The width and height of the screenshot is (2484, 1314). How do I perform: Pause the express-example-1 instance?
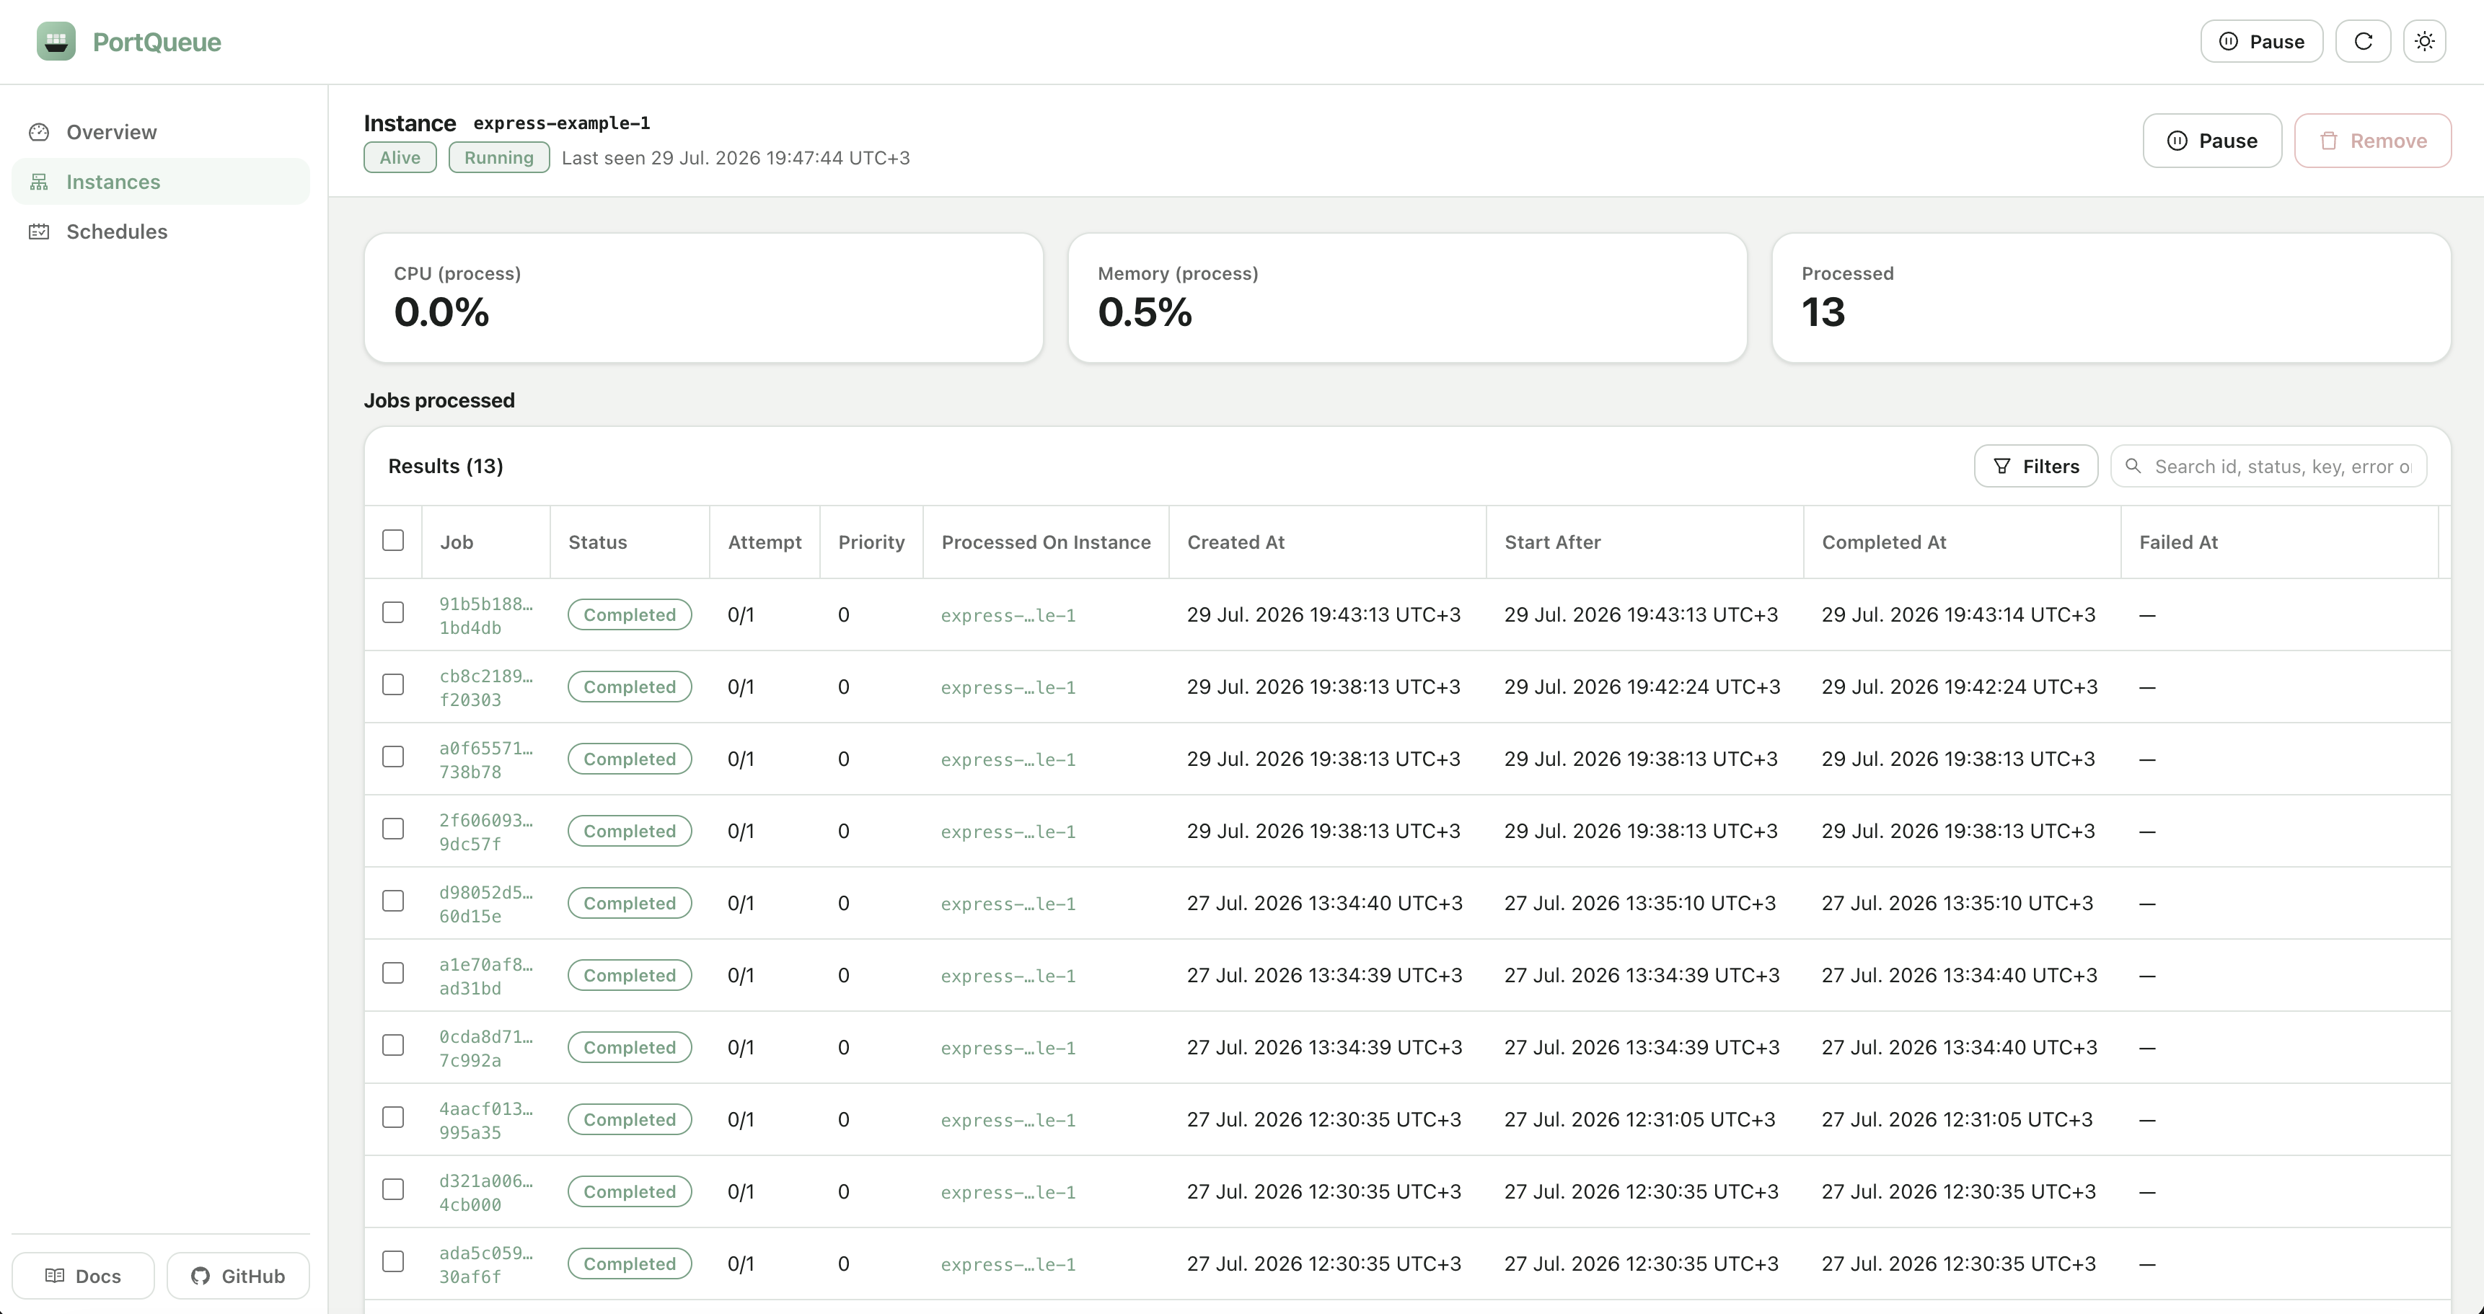pyautogui.click(x=2212, y=141)
